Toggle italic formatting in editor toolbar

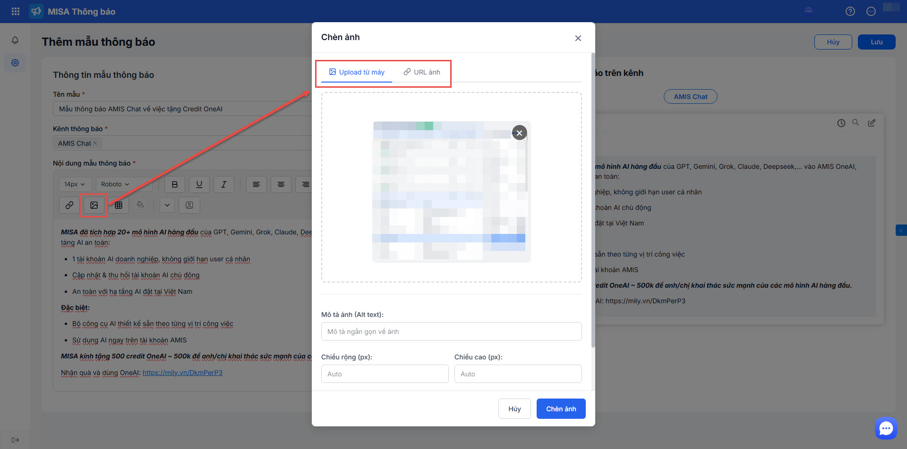point(224,184)
